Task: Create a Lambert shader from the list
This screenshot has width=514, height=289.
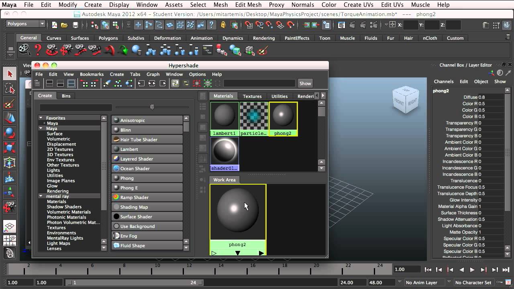Action: click(x=147, y=149)
